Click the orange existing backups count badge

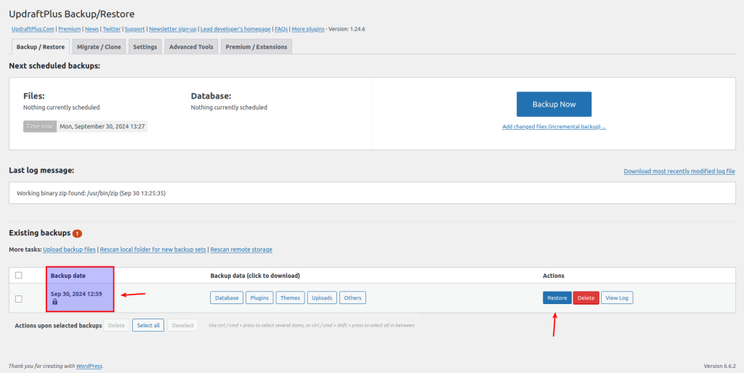(x=77, y=234)
